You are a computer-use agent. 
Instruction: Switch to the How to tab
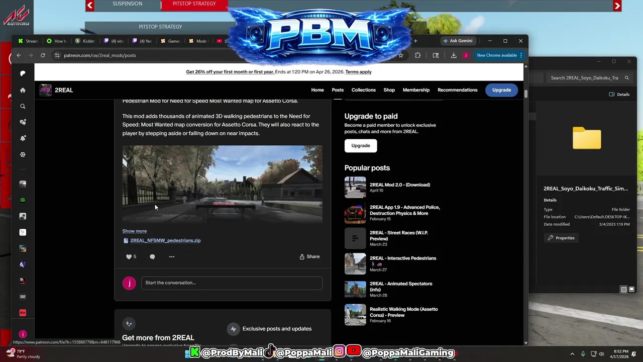[x=56, y=41]
